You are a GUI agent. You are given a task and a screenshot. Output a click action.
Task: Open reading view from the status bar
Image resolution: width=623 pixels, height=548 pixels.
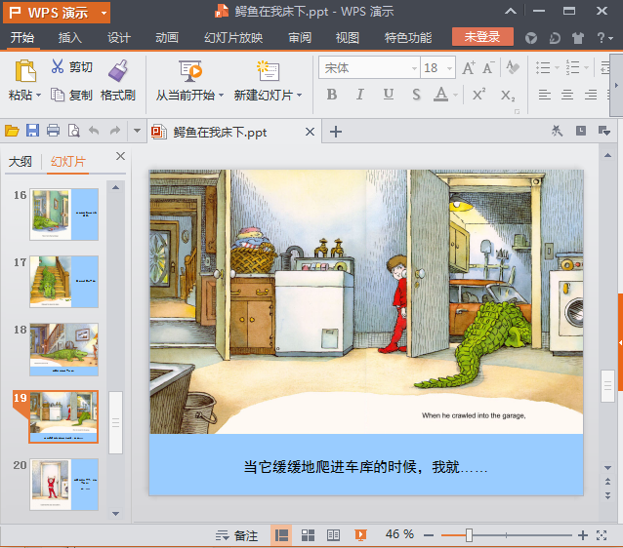coord(333,535)
